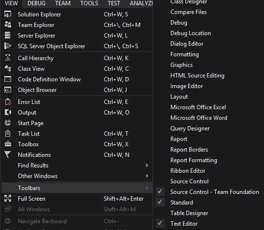This screenshot has width=264, height=230.
Task: Click the SQL Server Object Explorer icon
Action: pyautogui.click(x=8, y=46)
